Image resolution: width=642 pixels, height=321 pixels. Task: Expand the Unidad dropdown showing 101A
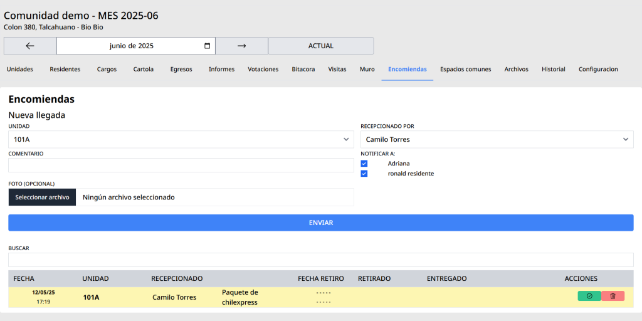[x=181, y=139]
